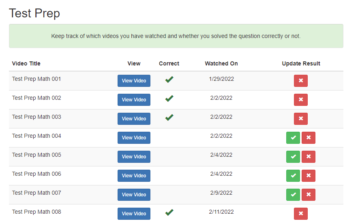View Video for Test Prep Math 007
Image resolution: width=358 pixels, height=223 pixels.
pyautogui.click(x=134, y=195)
